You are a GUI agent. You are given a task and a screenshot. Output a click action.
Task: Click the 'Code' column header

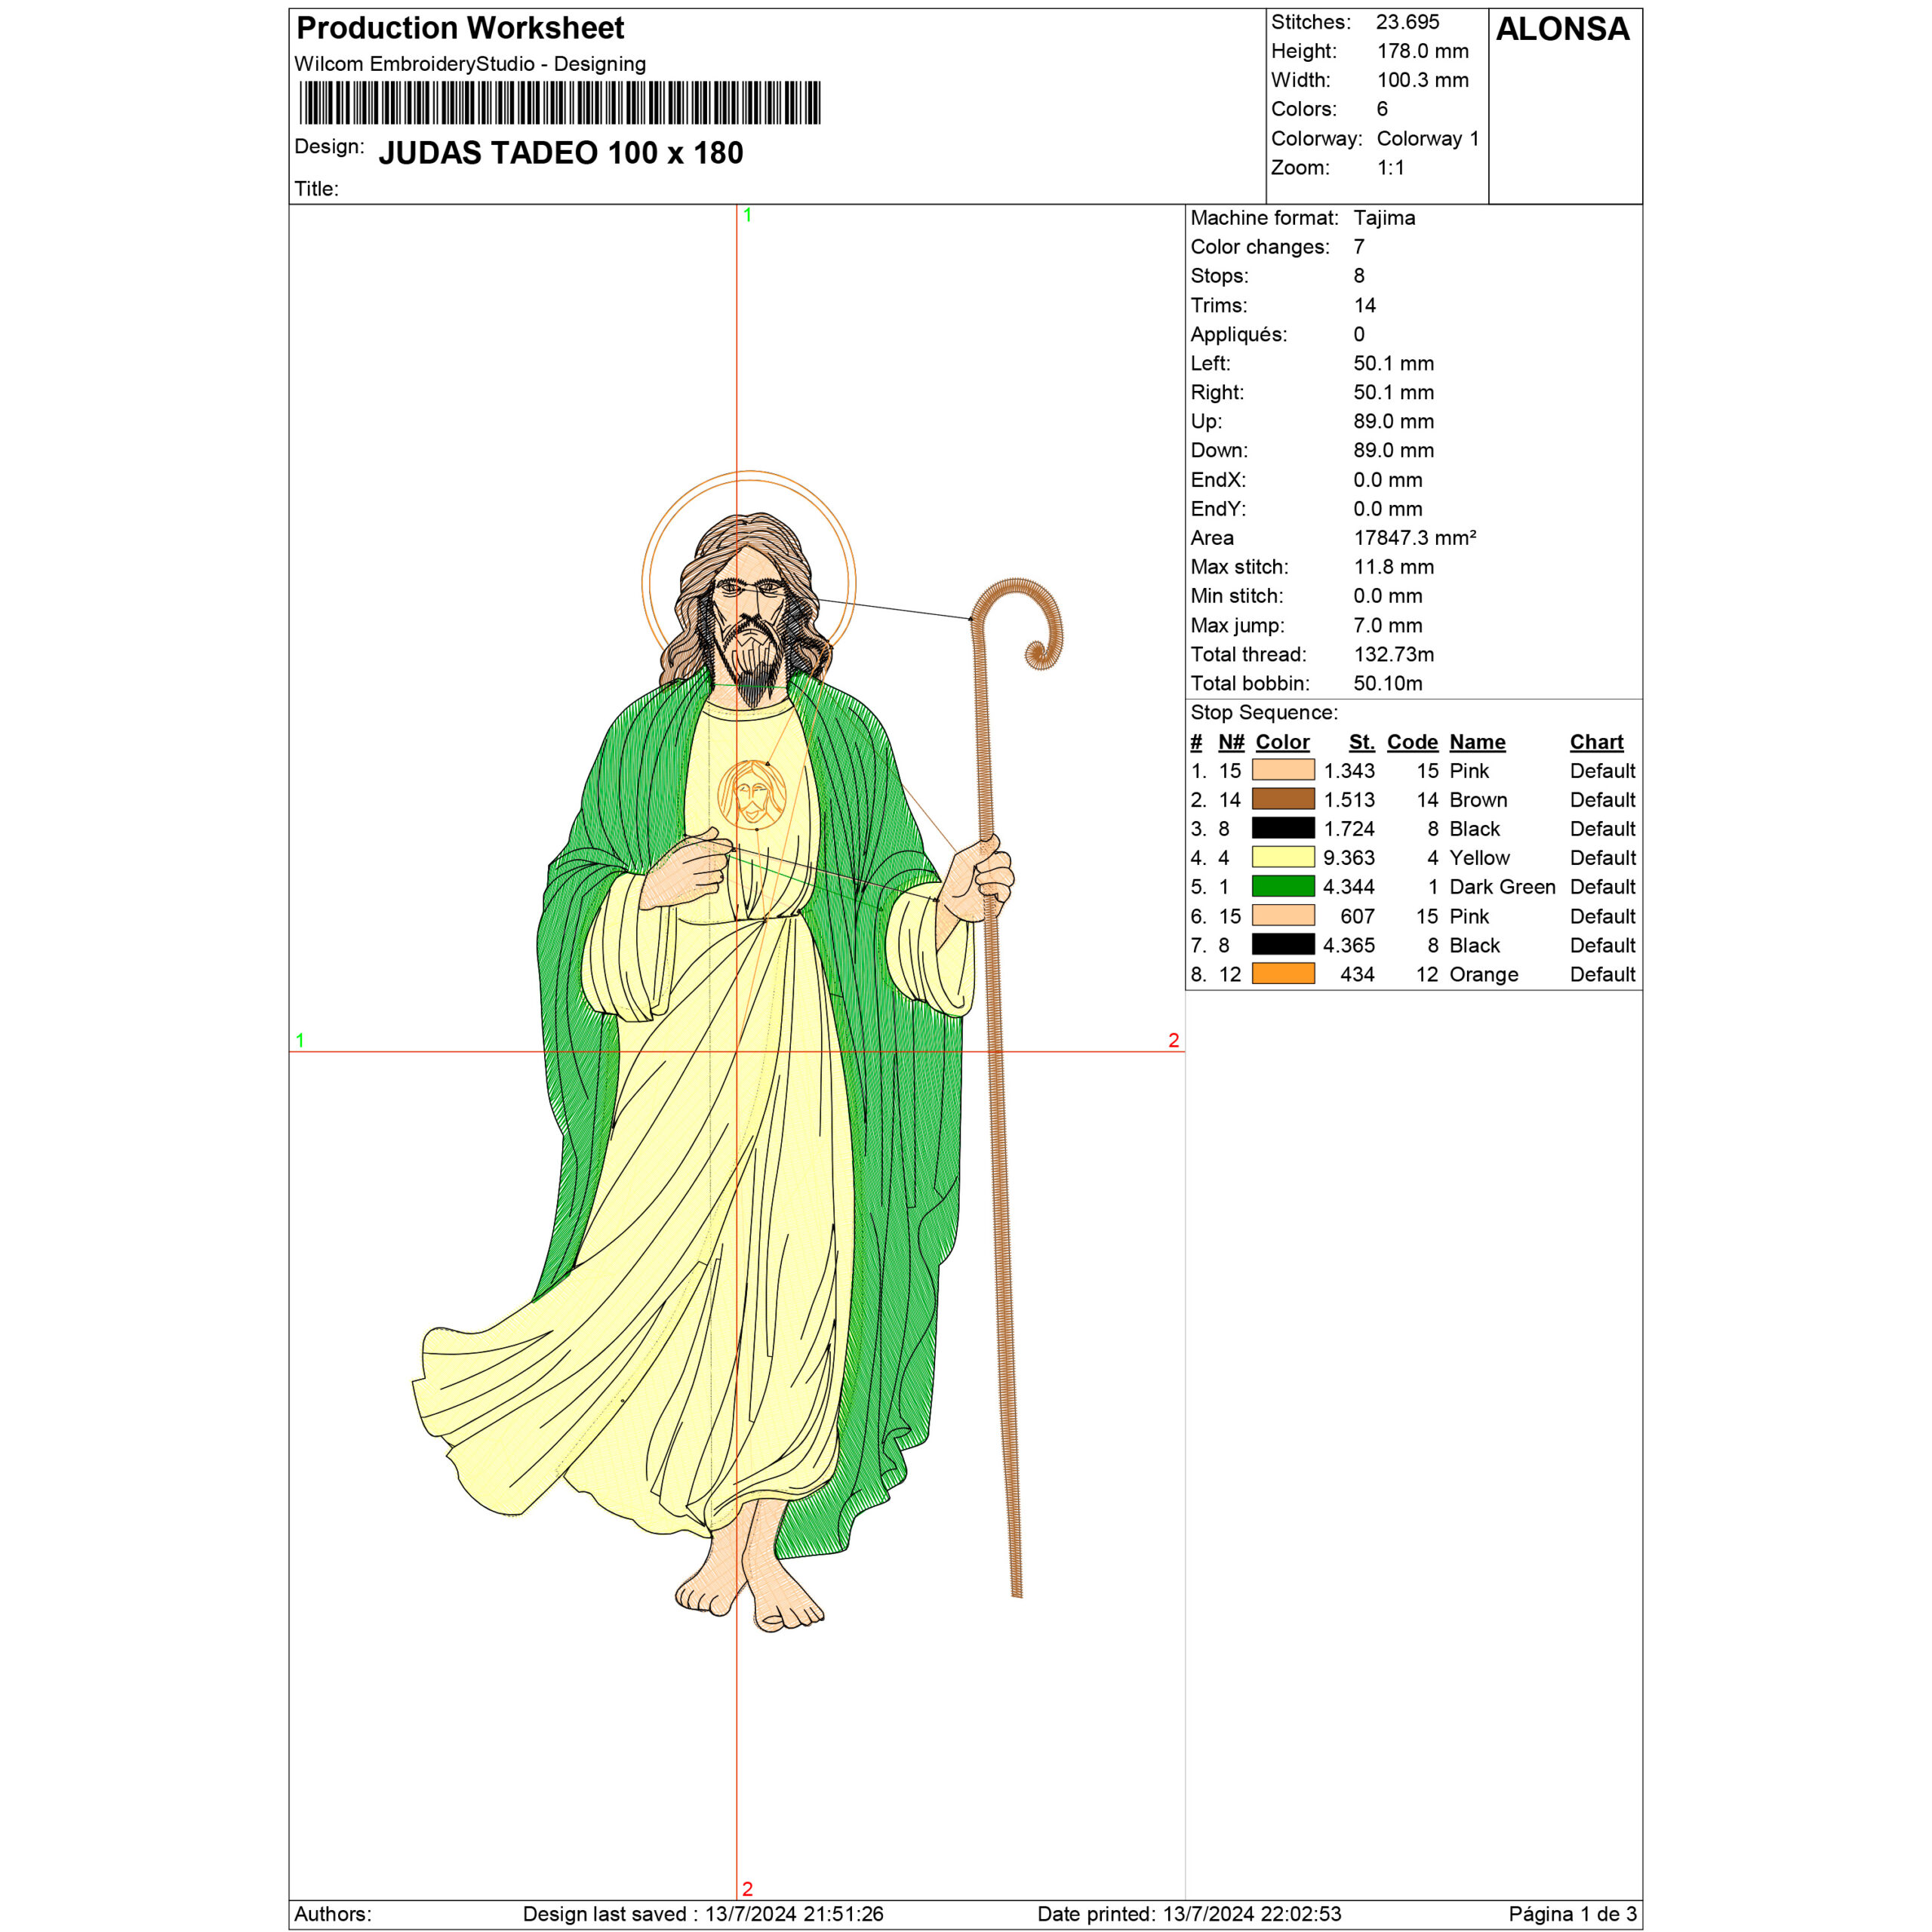point(1412,742)
